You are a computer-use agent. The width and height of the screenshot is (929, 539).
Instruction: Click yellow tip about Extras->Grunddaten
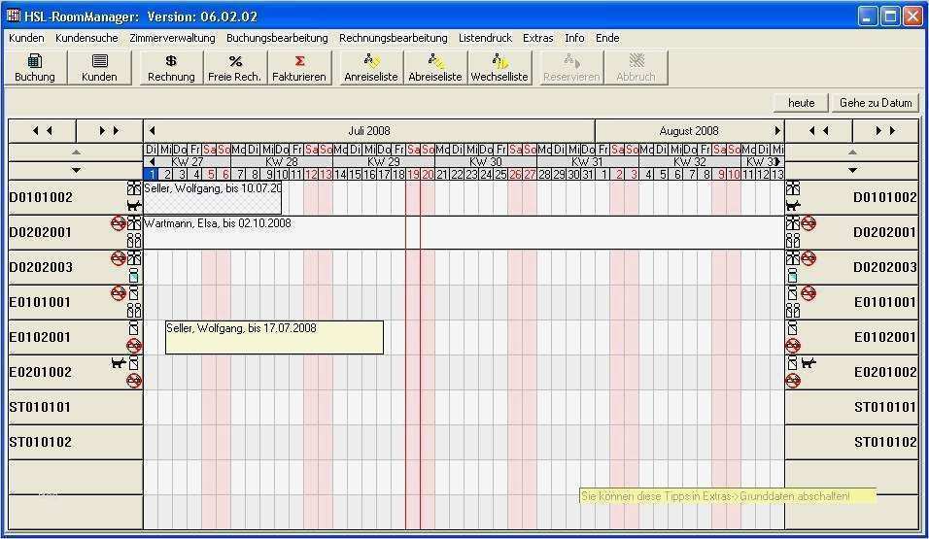[x=728, y=496]
